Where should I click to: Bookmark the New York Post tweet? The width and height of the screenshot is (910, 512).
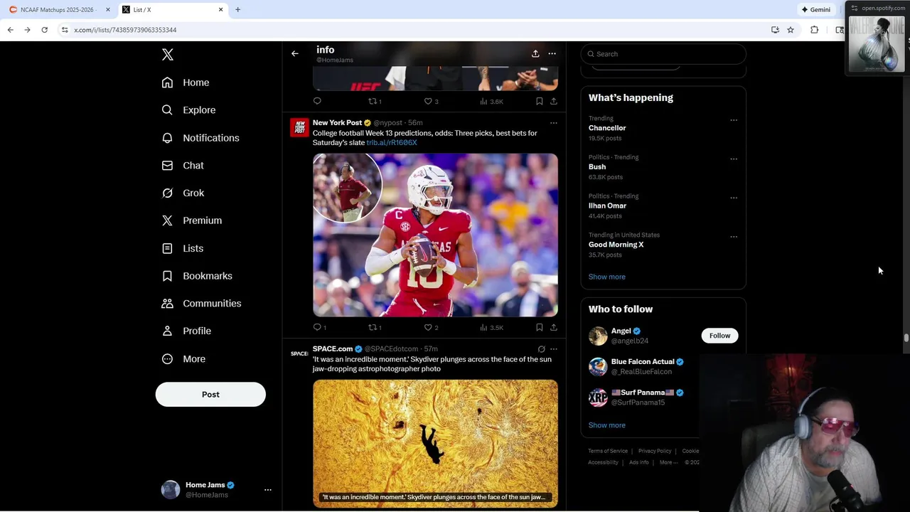pyautogui.click(x=540, y=328)
